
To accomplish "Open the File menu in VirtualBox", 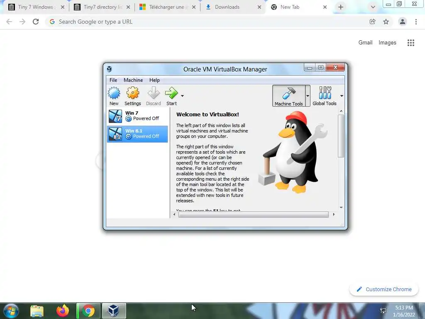I will coord(113,80).
